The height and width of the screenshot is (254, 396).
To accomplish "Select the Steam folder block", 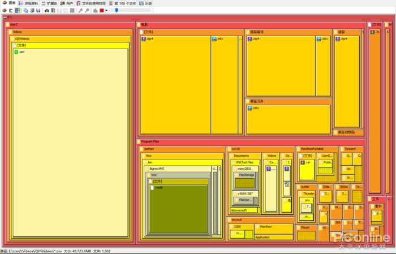I will point(305,227).
